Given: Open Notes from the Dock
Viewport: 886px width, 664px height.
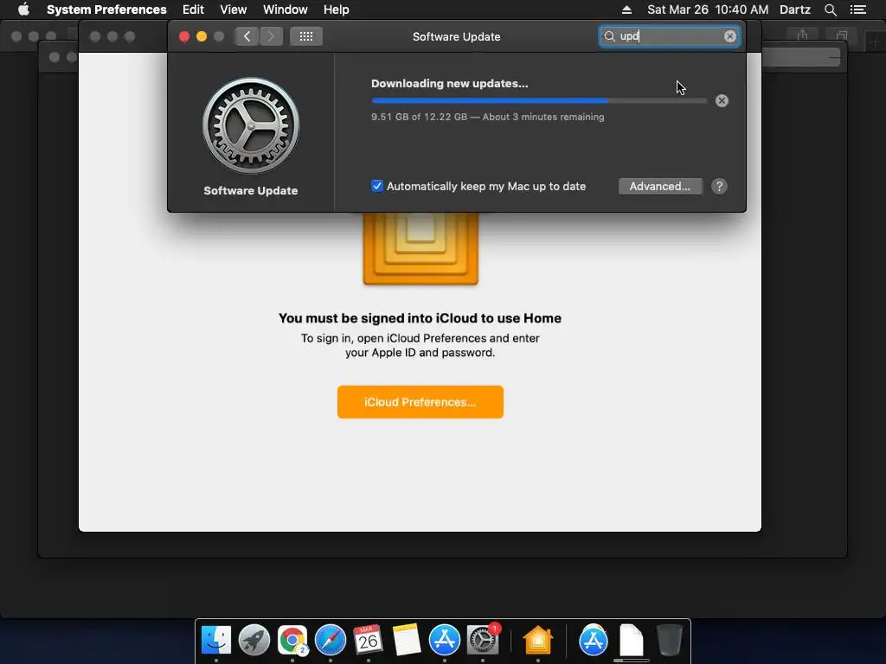Looking at the screenshot, I should 407,640.
